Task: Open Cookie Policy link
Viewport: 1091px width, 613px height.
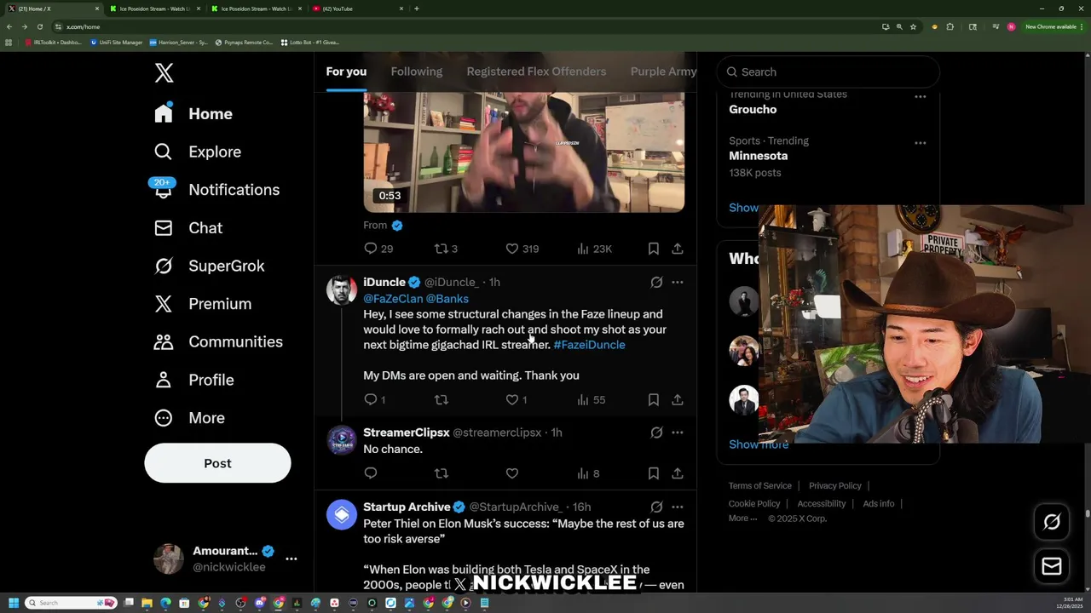Action: 754,504
